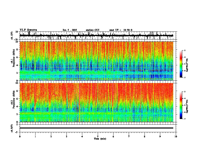Viewport: 198px width, 153px height.
Task: Click the "ch.1(V)" waveform axis label
Action: 12,35
